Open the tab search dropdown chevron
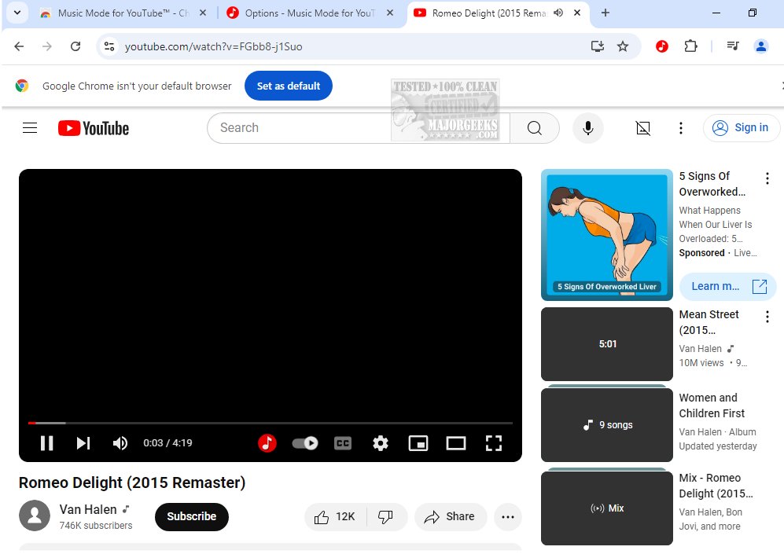 (x=17, y=13)
